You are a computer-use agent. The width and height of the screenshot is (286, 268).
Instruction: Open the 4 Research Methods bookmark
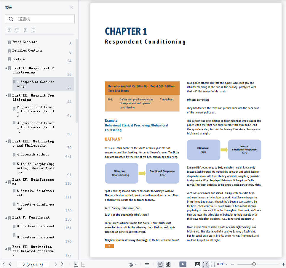[33, 155]
